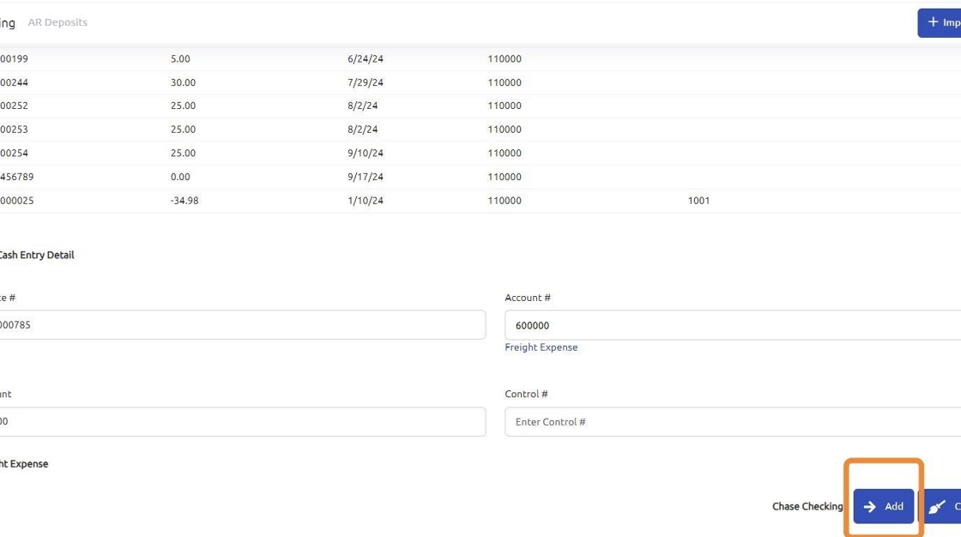Click the 1001 control number cell
961x537 pixels.
(698, 201)
